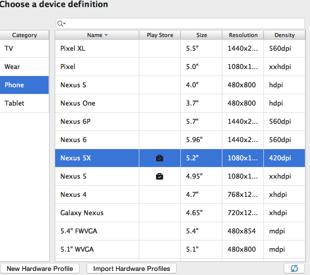The width and height of the screenshot is (310, 275).
Task: Select the 5.1" WVGA device
Action: pos(77,249)
